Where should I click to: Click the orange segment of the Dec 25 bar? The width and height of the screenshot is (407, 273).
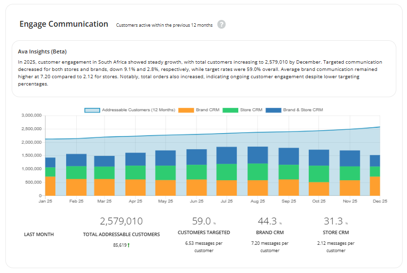pyautogui.click(x=374, y=186)
